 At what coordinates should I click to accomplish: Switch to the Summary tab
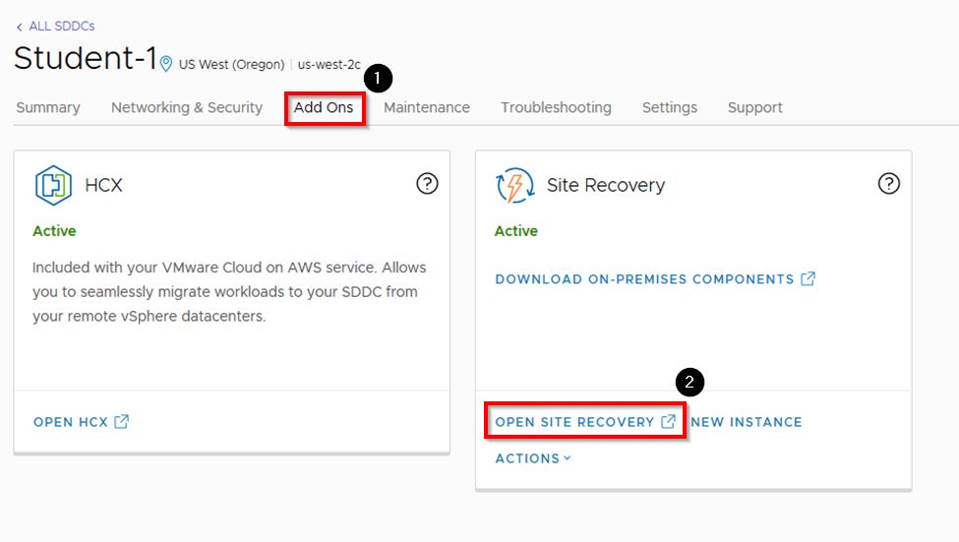[x=48, y=108]
